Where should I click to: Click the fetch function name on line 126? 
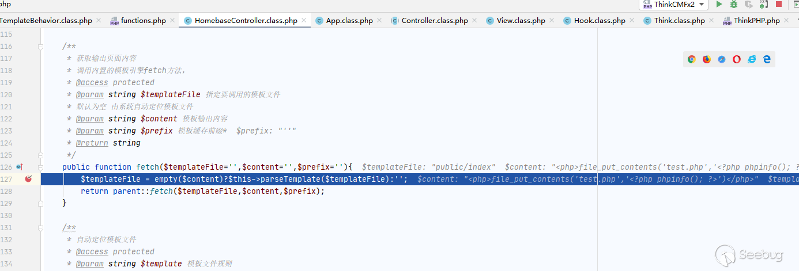coord(148,167)
